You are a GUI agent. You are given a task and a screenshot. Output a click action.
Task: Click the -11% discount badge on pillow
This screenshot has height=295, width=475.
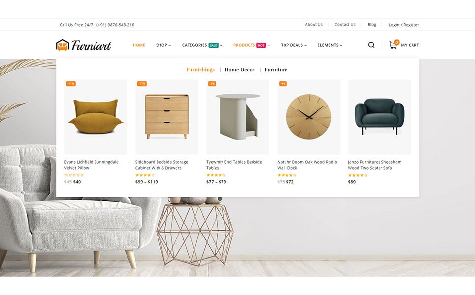(71, 84)
